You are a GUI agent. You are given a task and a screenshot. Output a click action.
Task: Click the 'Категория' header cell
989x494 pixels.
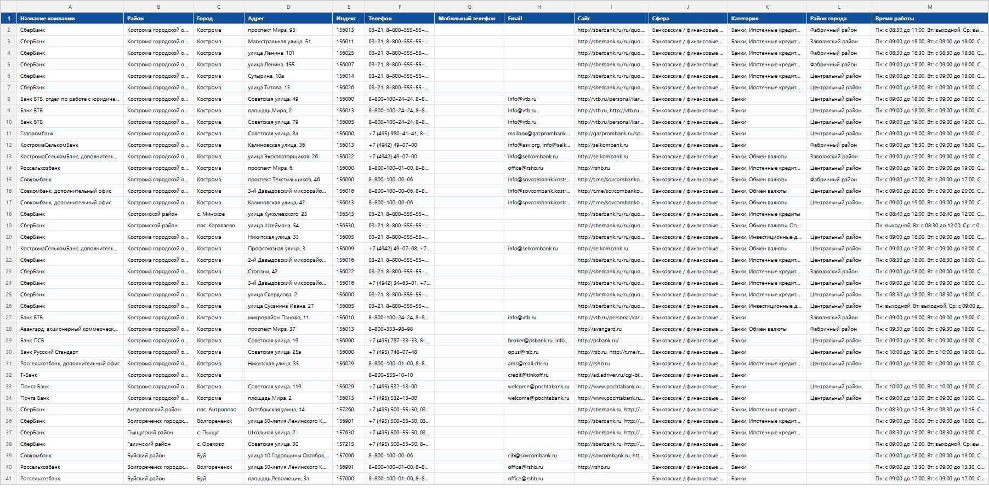coord(767,18)
